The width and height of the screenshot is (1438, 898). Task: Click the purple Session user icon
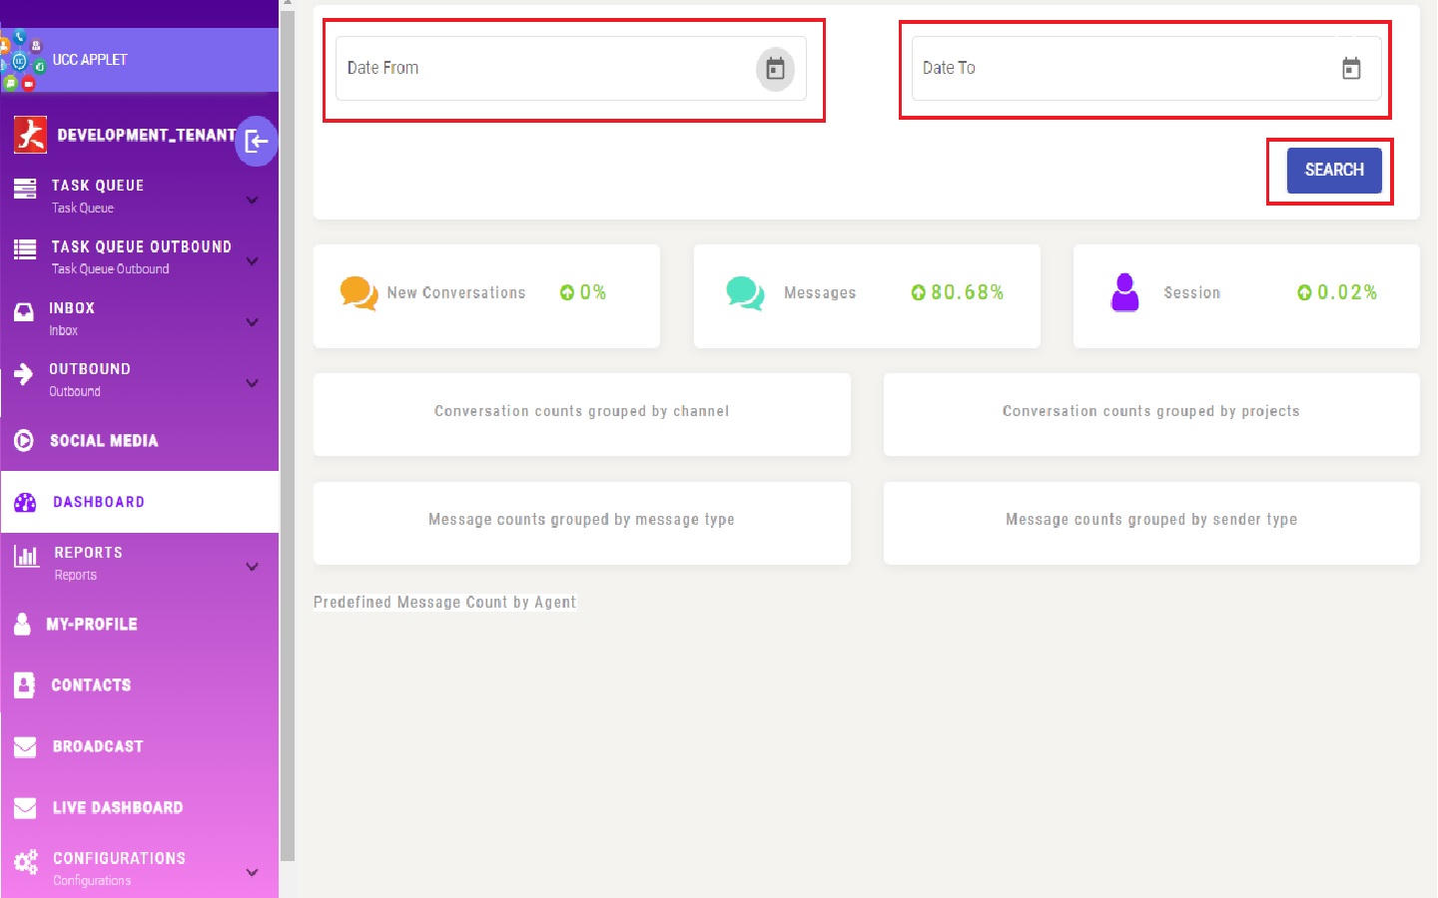coord(1125,292)
